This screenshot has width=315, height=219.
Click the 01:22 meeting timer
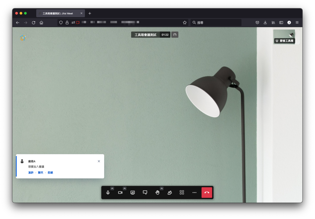pos(165,35)
